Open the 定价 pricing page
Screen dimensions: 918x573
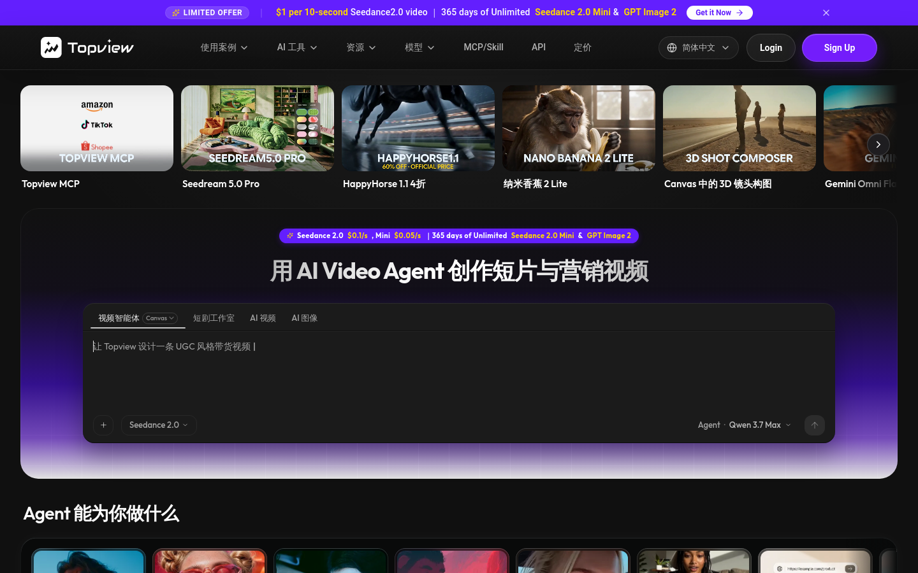(x=582, y=47)
